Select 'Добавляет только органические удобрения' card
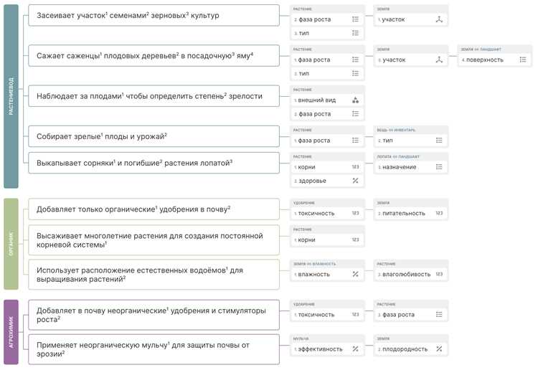 (x=154, y=209)
